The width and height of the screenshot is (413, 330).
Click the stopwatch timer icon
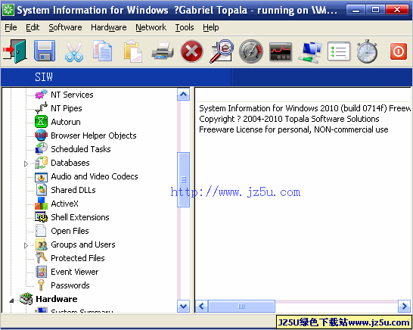tap(367, 51)
